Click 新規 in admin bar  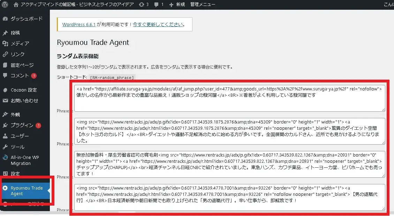point(180,5)
